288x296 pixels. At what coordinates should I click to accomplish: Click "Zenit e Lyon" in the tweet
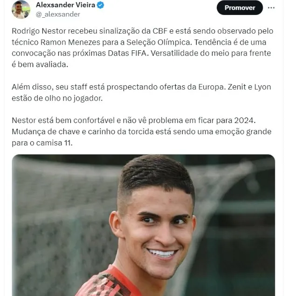(x=249, y=87)
